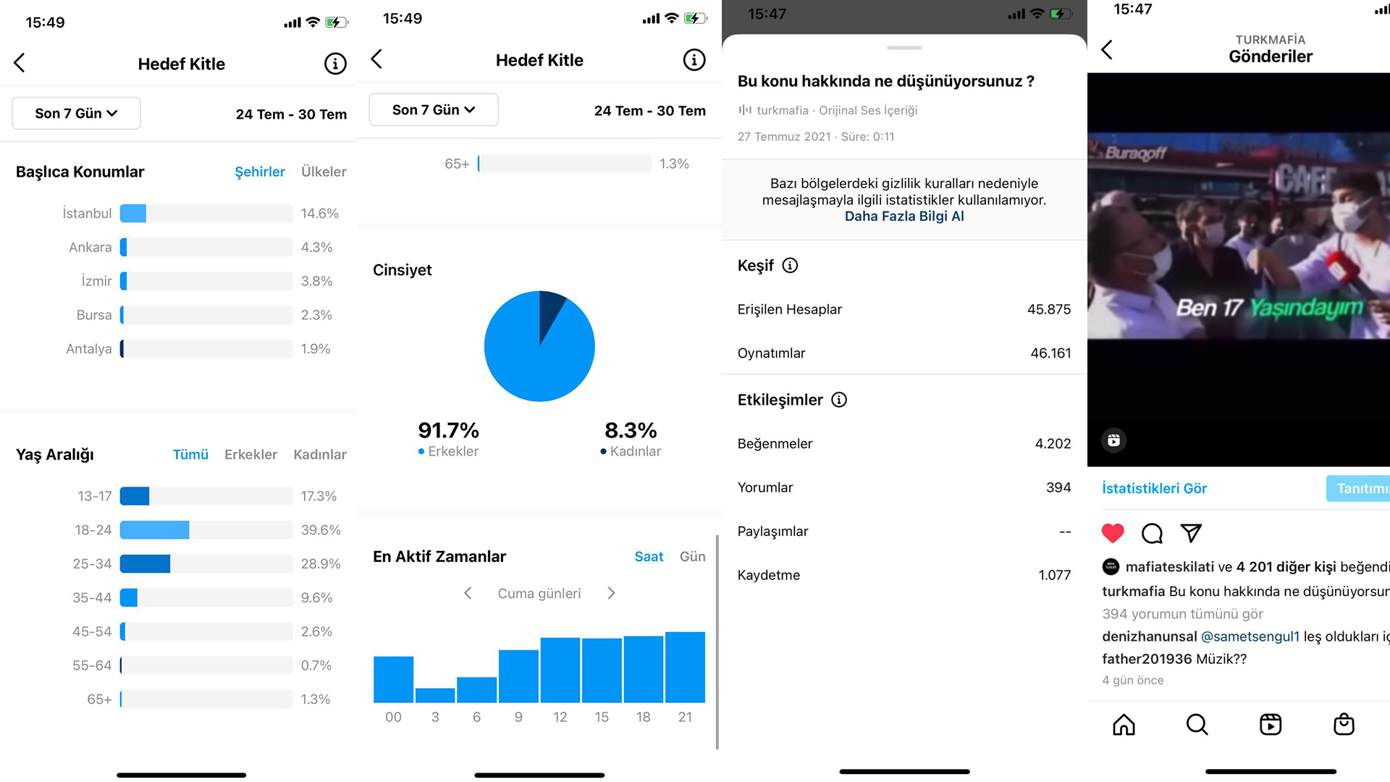The image size is (1390, 782).
Task: Unlike the post with the red heart
Action: 1113,534
